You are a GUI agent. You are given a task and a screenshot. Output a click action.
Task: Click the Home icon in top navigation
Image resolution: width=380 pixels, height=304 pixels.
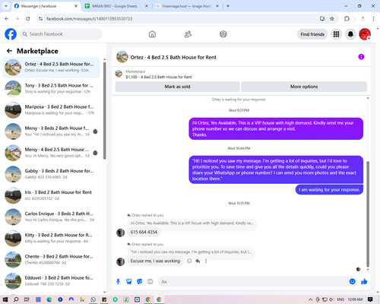(152, 34)
